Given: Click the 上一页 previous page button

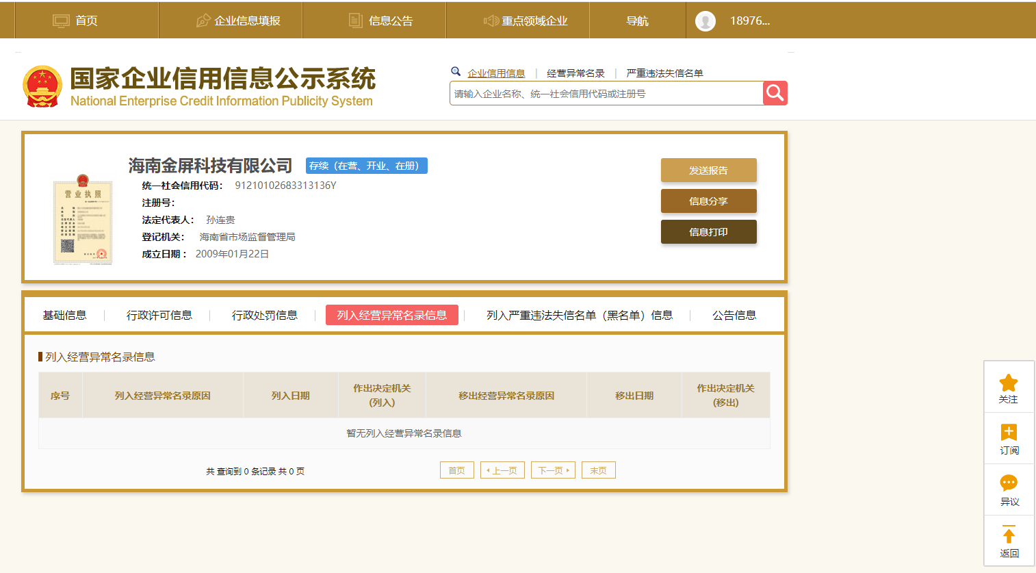Looking at the screenshot, I should pyautogui.click(x=503, y=470).
